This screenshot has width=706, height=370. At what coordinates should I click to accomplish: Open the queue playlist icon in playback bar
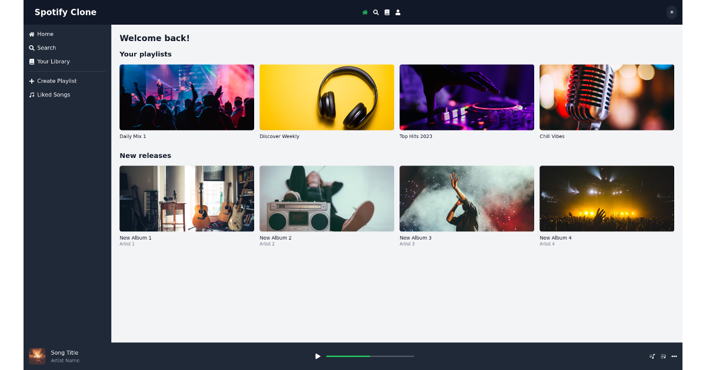point(652,356)
